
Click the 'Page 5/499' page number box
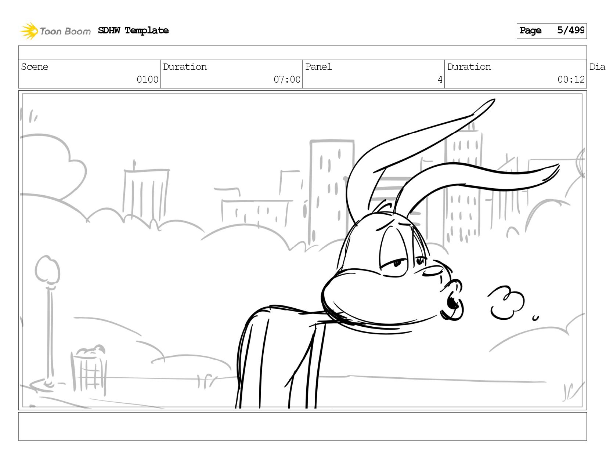pos(552,31)
